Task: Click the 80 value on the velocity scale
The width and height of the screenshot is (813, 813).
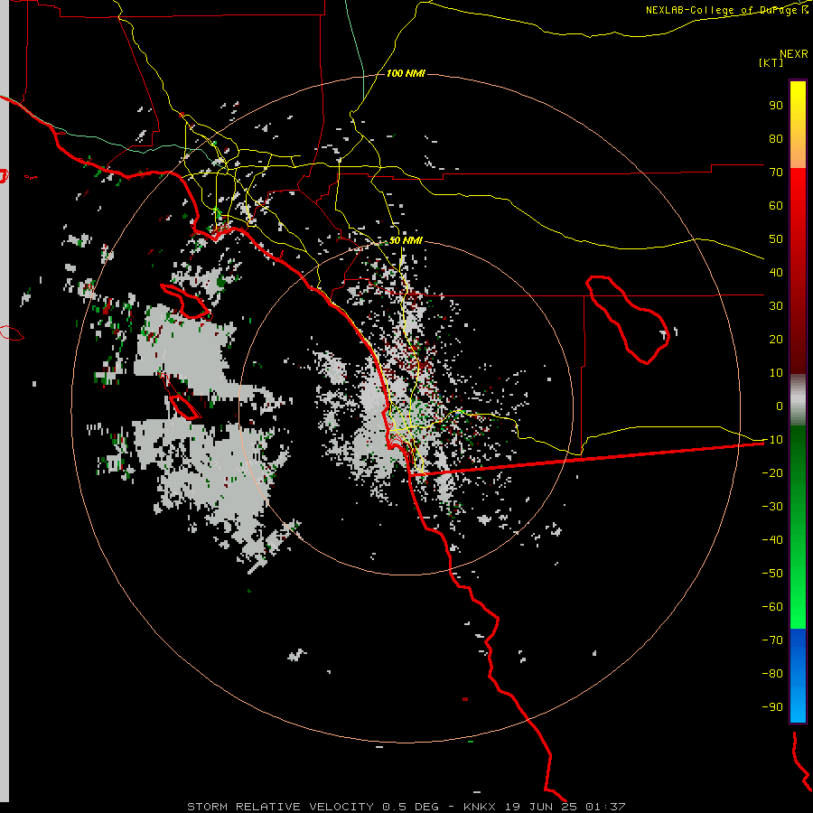Action: [x=776, y=139]
